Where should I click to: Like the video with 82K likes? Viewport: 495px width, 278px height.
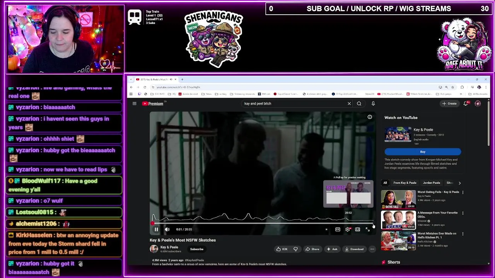pyautogui.click(x=282, y=249)
